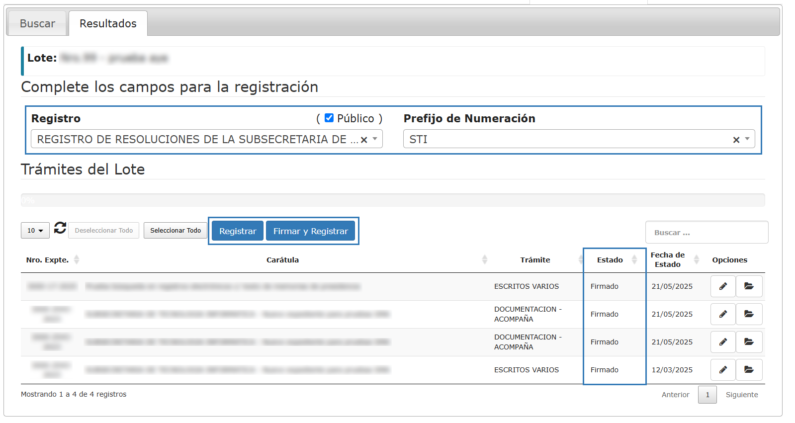Screen dimensions: 795x423
Task: Switch to the Buscar tab
Action: coord(37,23)
